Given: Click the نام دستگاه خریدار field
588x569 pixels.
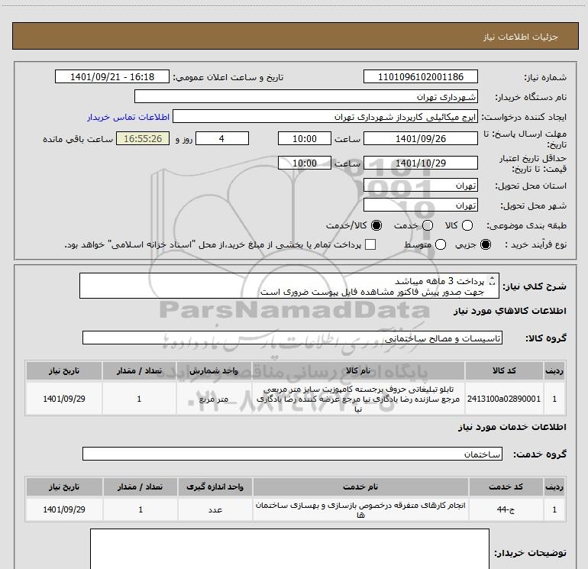Looking at the screenshot, I should pos(306,96).
